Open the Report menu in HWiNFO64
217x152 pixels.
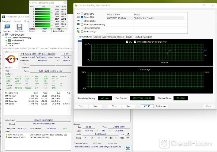pyautogui.click(x=17, y=21)
